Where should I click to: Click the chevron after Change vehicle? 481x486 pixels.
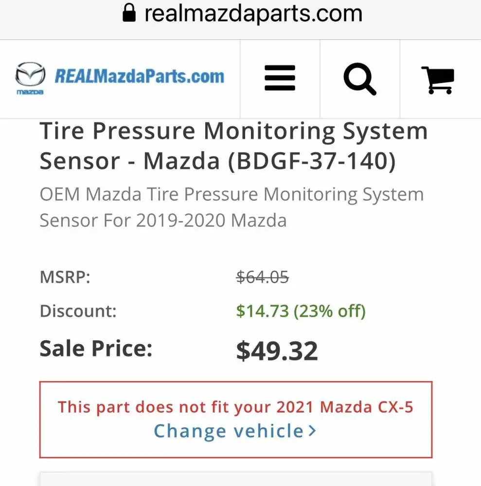[x=312, y=431]
